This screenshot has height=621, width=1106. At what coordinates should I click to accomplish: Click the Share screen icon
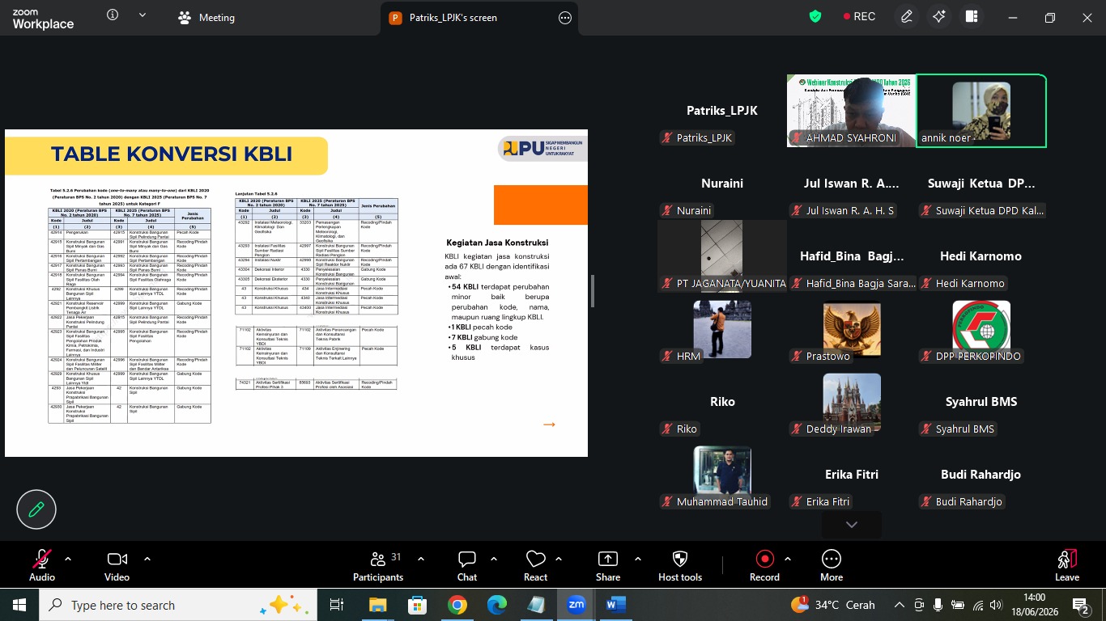(x=608, y=560)
